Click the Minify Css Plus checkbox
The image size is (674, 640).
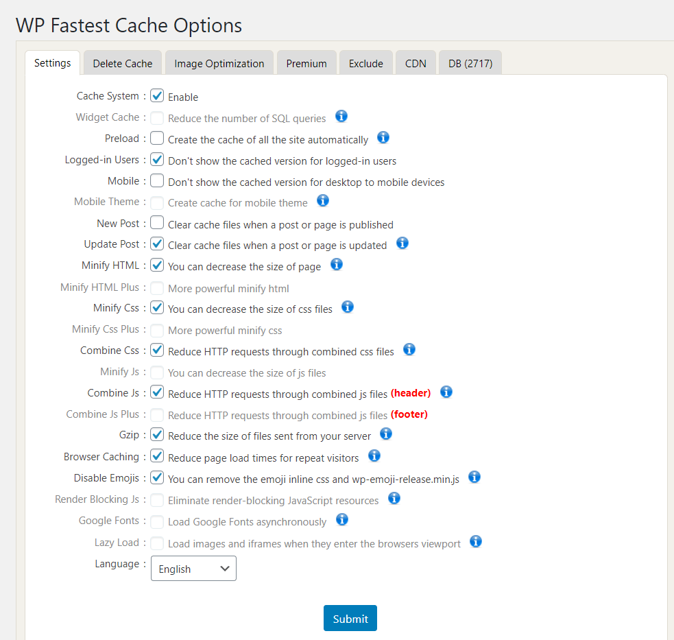pos(157,330)
